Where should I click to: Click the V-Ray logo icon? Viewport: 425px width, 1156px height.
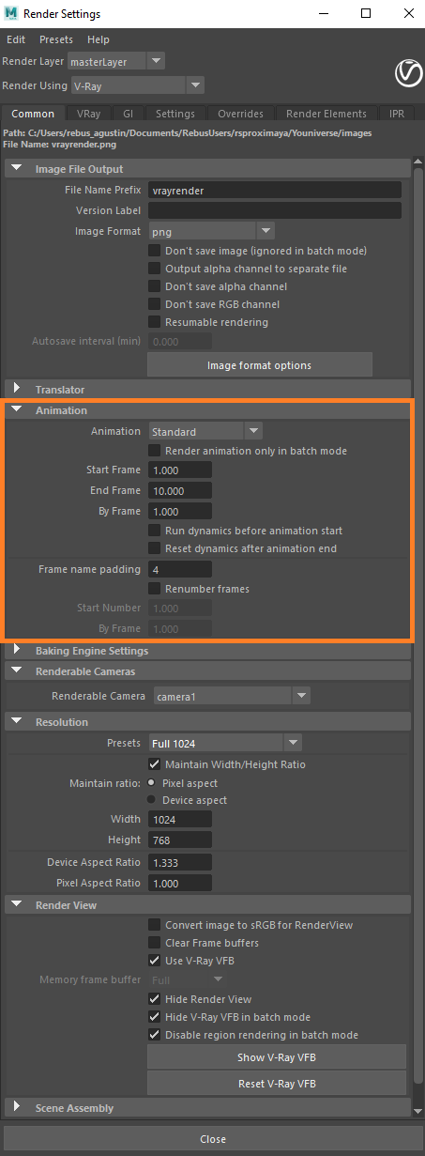coord(406,72)
